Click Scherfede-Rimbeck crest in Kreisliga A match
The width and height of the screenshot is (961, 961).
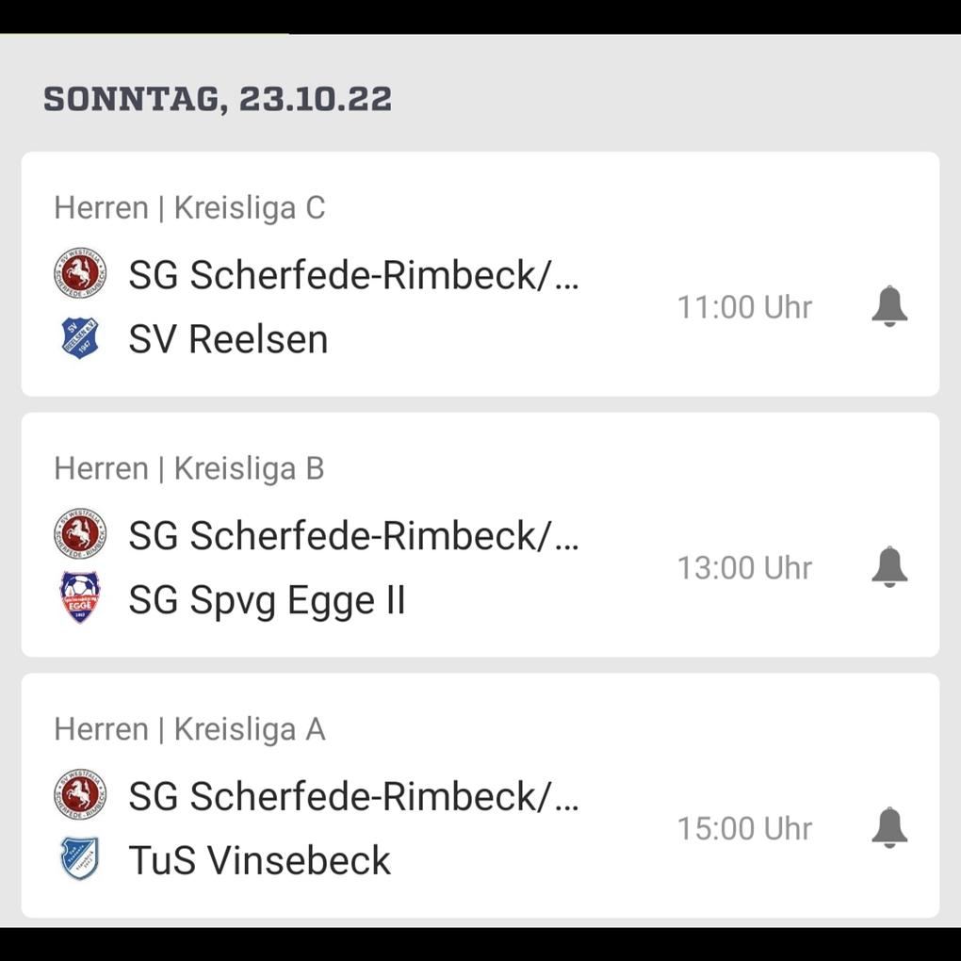[80, 796]
